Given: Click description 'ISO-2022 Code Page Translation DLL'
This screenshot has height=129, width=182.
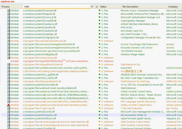Looking at the screenshot, I should [140, 78].
